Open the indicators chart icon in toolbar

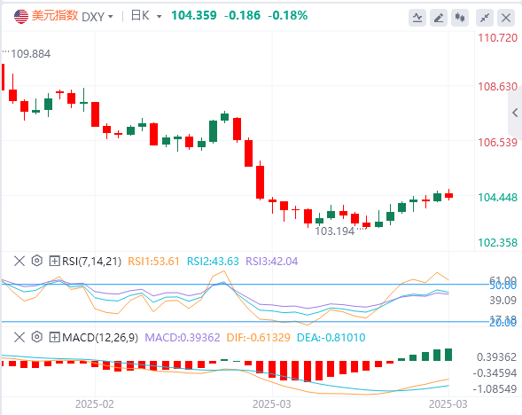[x=417, y=18]
